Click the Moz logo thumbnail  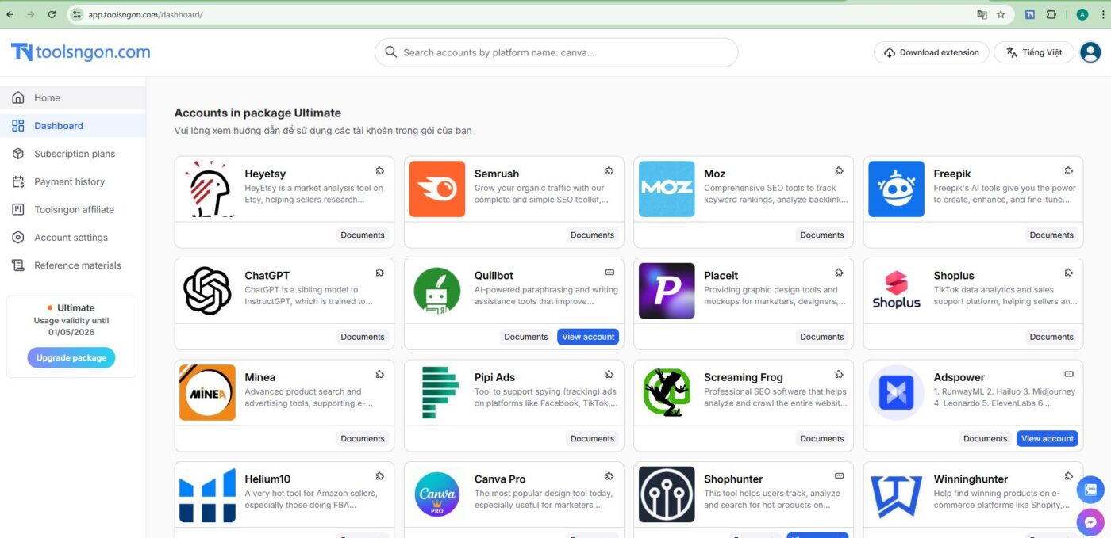click(667, 189)
